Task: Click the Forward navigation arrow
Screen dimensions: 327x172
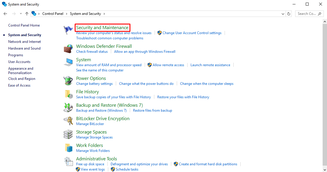Action: tap(14, 14)
